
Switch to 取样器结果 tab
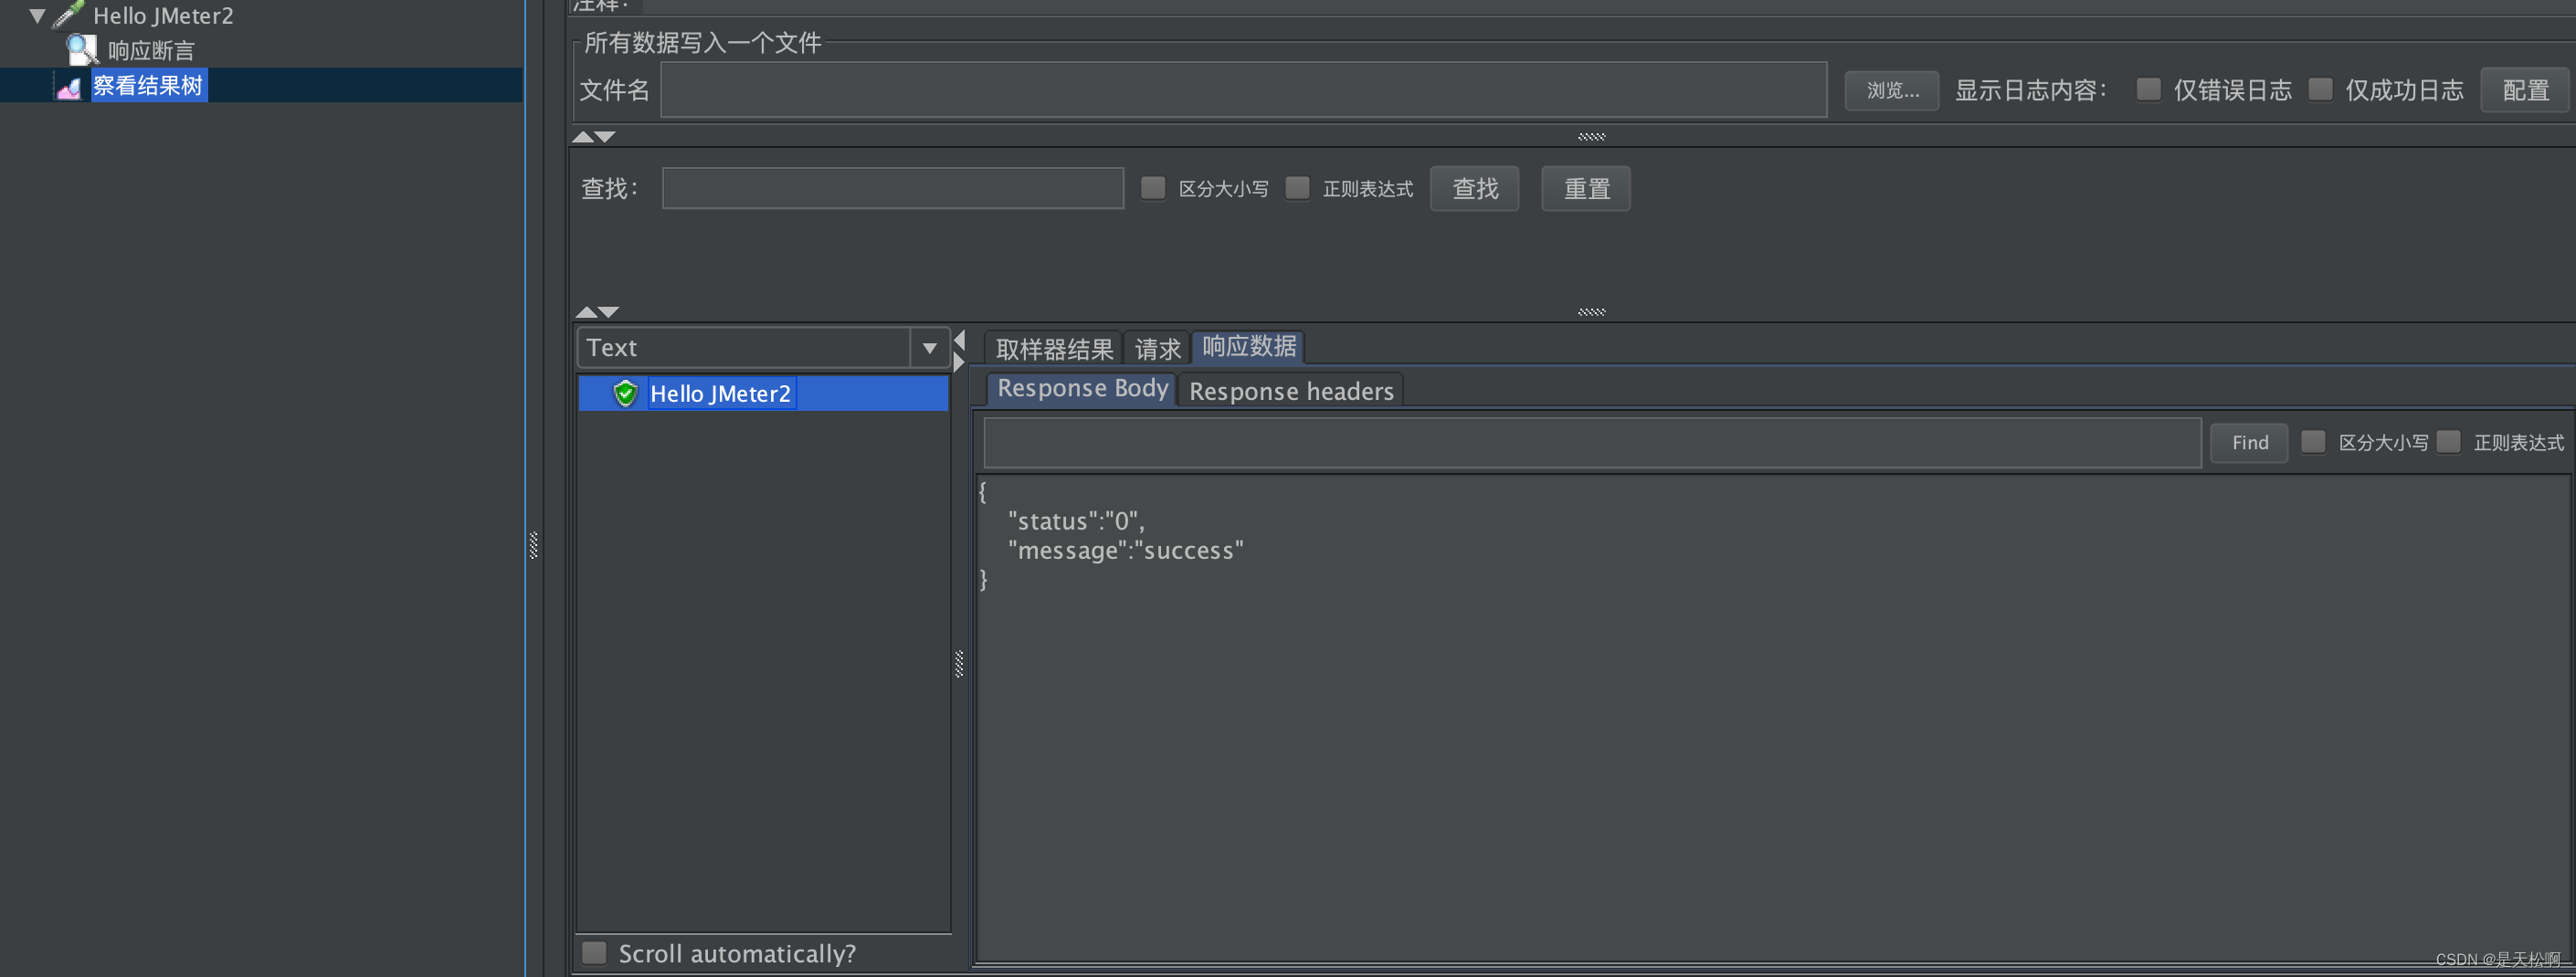(x=1054, y=348)
